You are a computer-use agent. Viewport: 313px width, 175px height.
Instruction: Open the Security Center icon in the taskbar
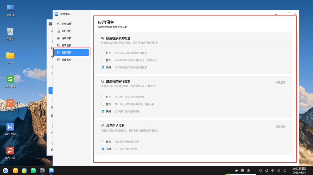click(51, 171)
